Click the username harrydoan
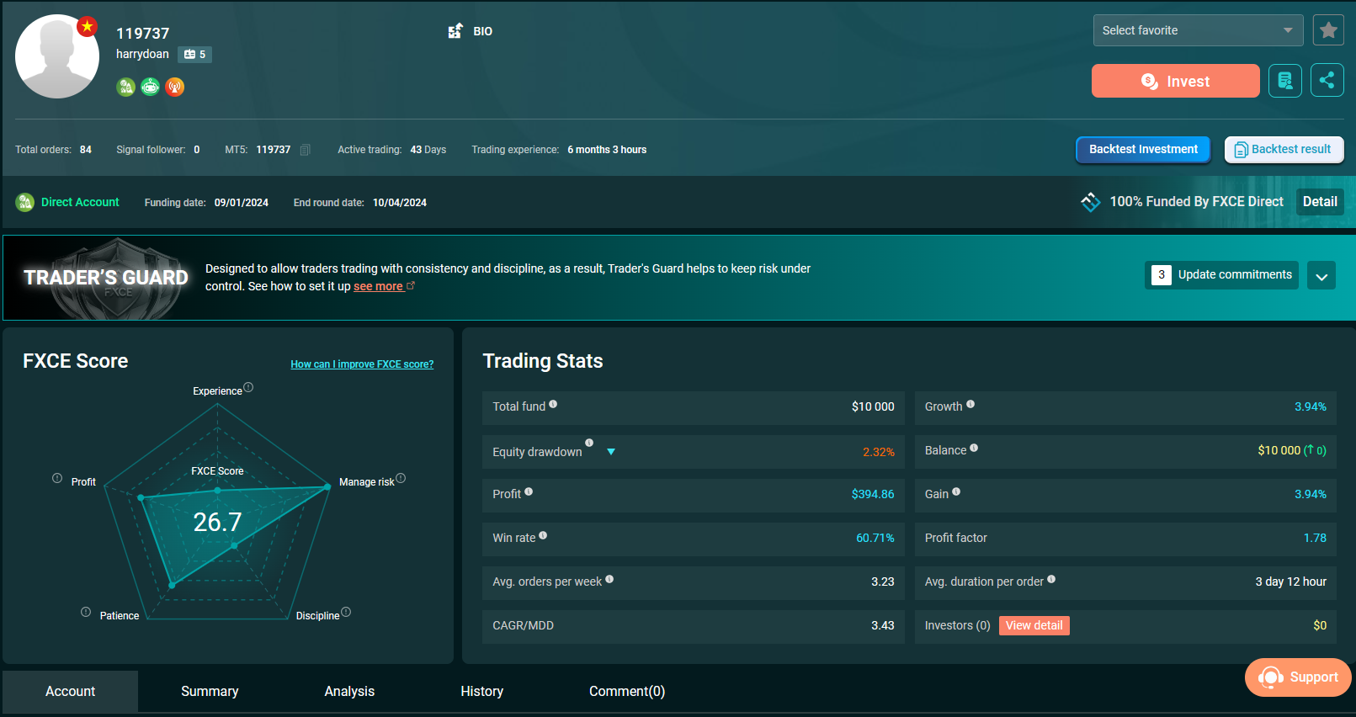This screenshot has height=717, width=1356. click(142, 54)
